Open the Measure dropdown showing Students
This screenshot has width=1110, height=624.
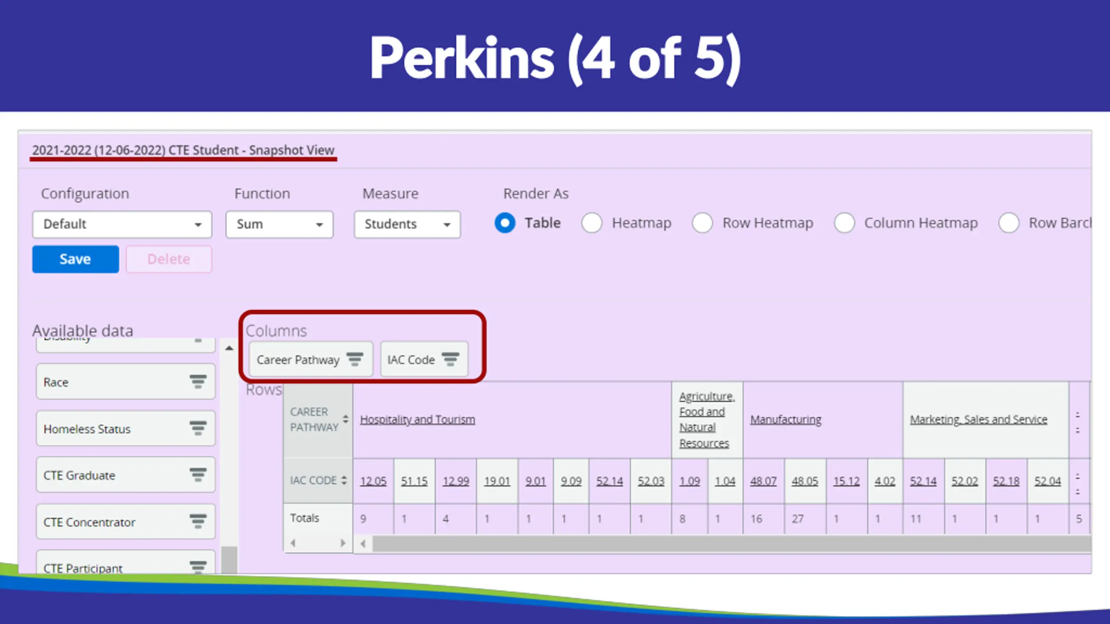click(407, 224)
